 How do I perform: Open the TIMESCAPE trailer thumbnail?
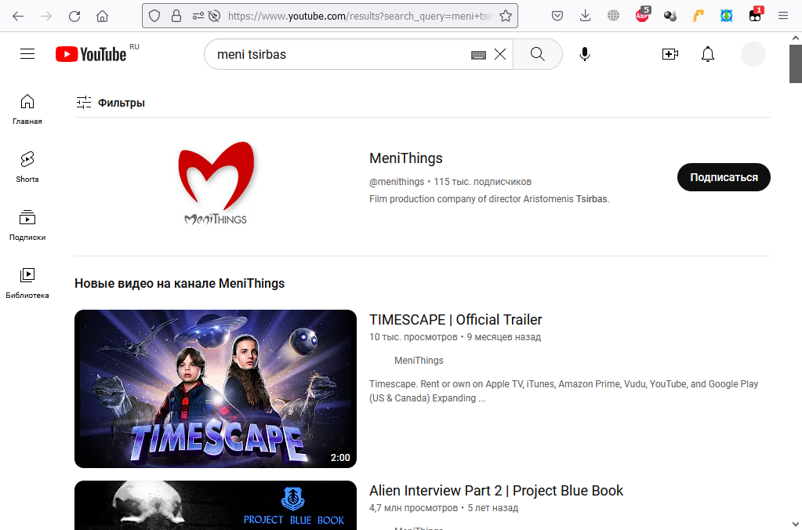(216, 389)
